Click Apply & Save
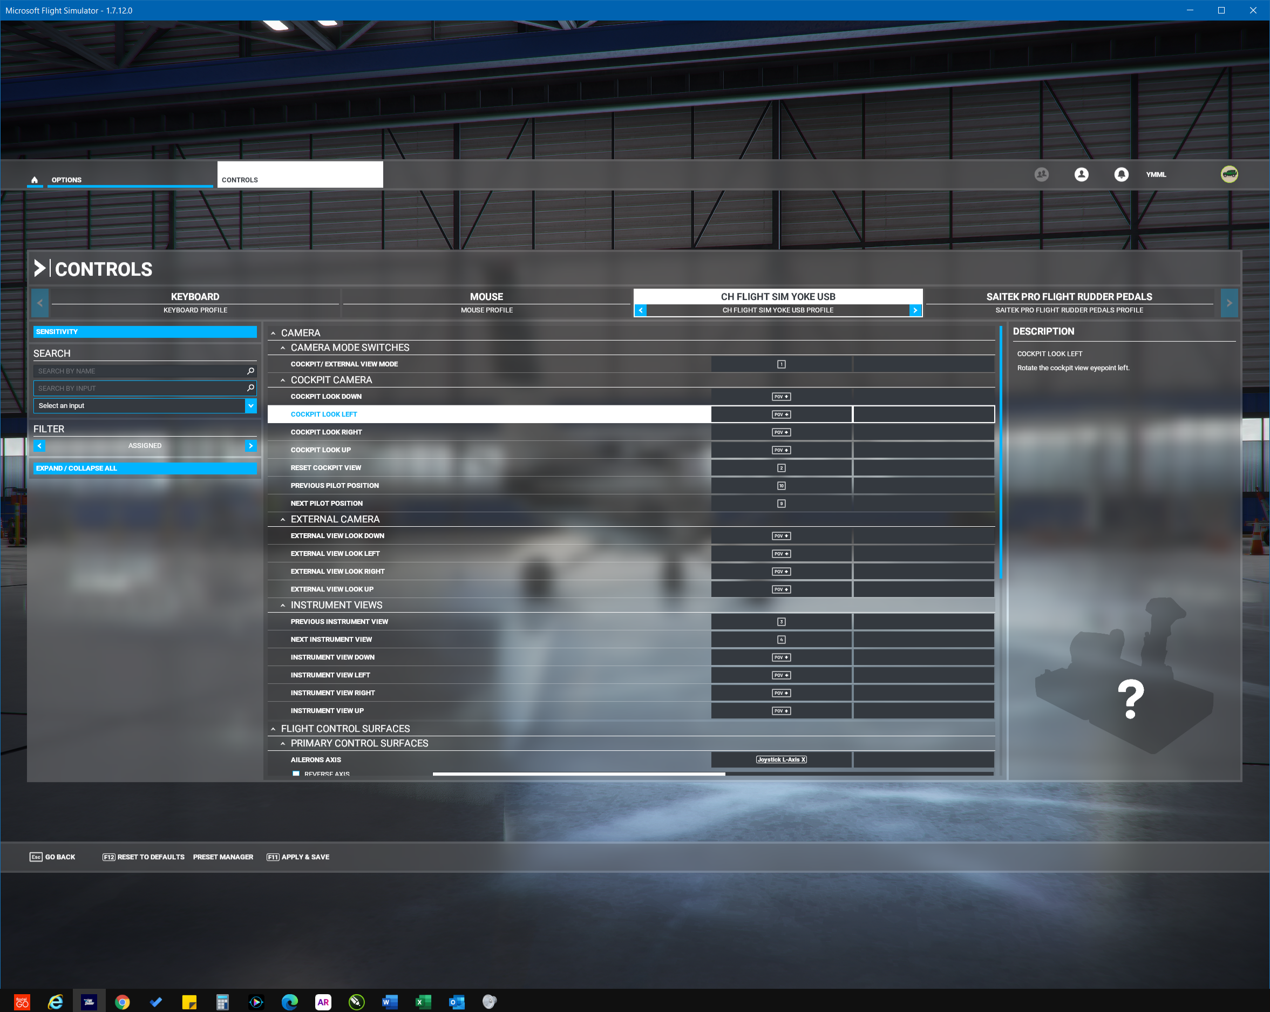This screenshot has height=1012, width=1270. pyautogui.click(x=298, y=857)
